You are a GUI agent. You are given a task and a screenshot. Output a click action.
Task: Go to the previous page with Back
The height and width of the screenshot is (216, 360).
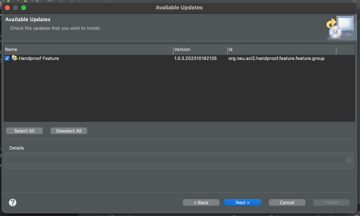point(201,203)
